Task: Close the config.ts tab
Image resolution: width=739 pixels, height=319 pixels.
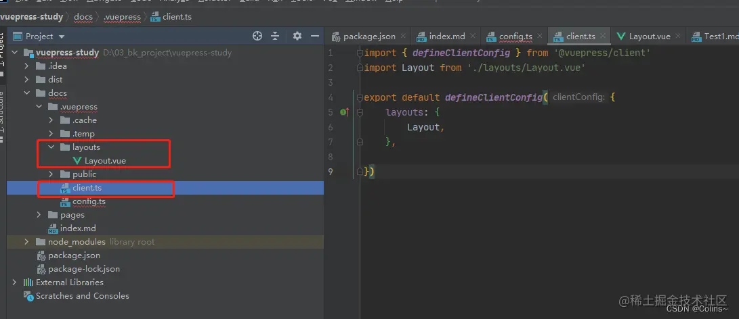Action: pos(540,36)
